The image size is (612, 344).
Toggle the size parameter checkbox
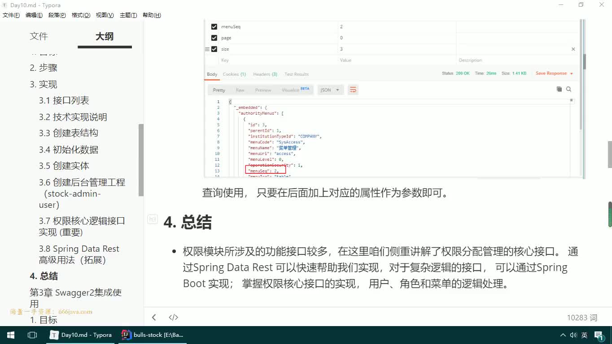click(214, 49)
